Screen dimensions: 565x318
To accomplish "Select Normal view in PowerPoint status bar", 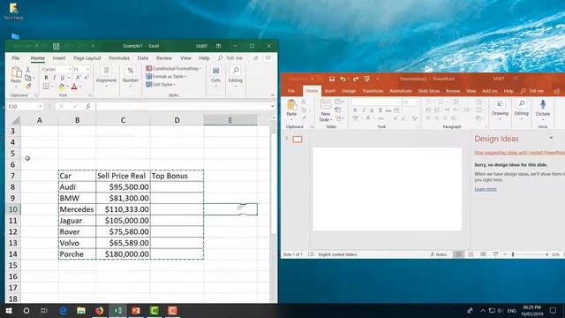I will click(x=458, y=254).
